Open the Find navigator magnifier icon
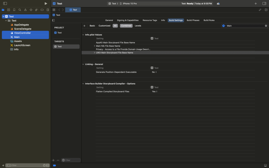 coord(20,10)
